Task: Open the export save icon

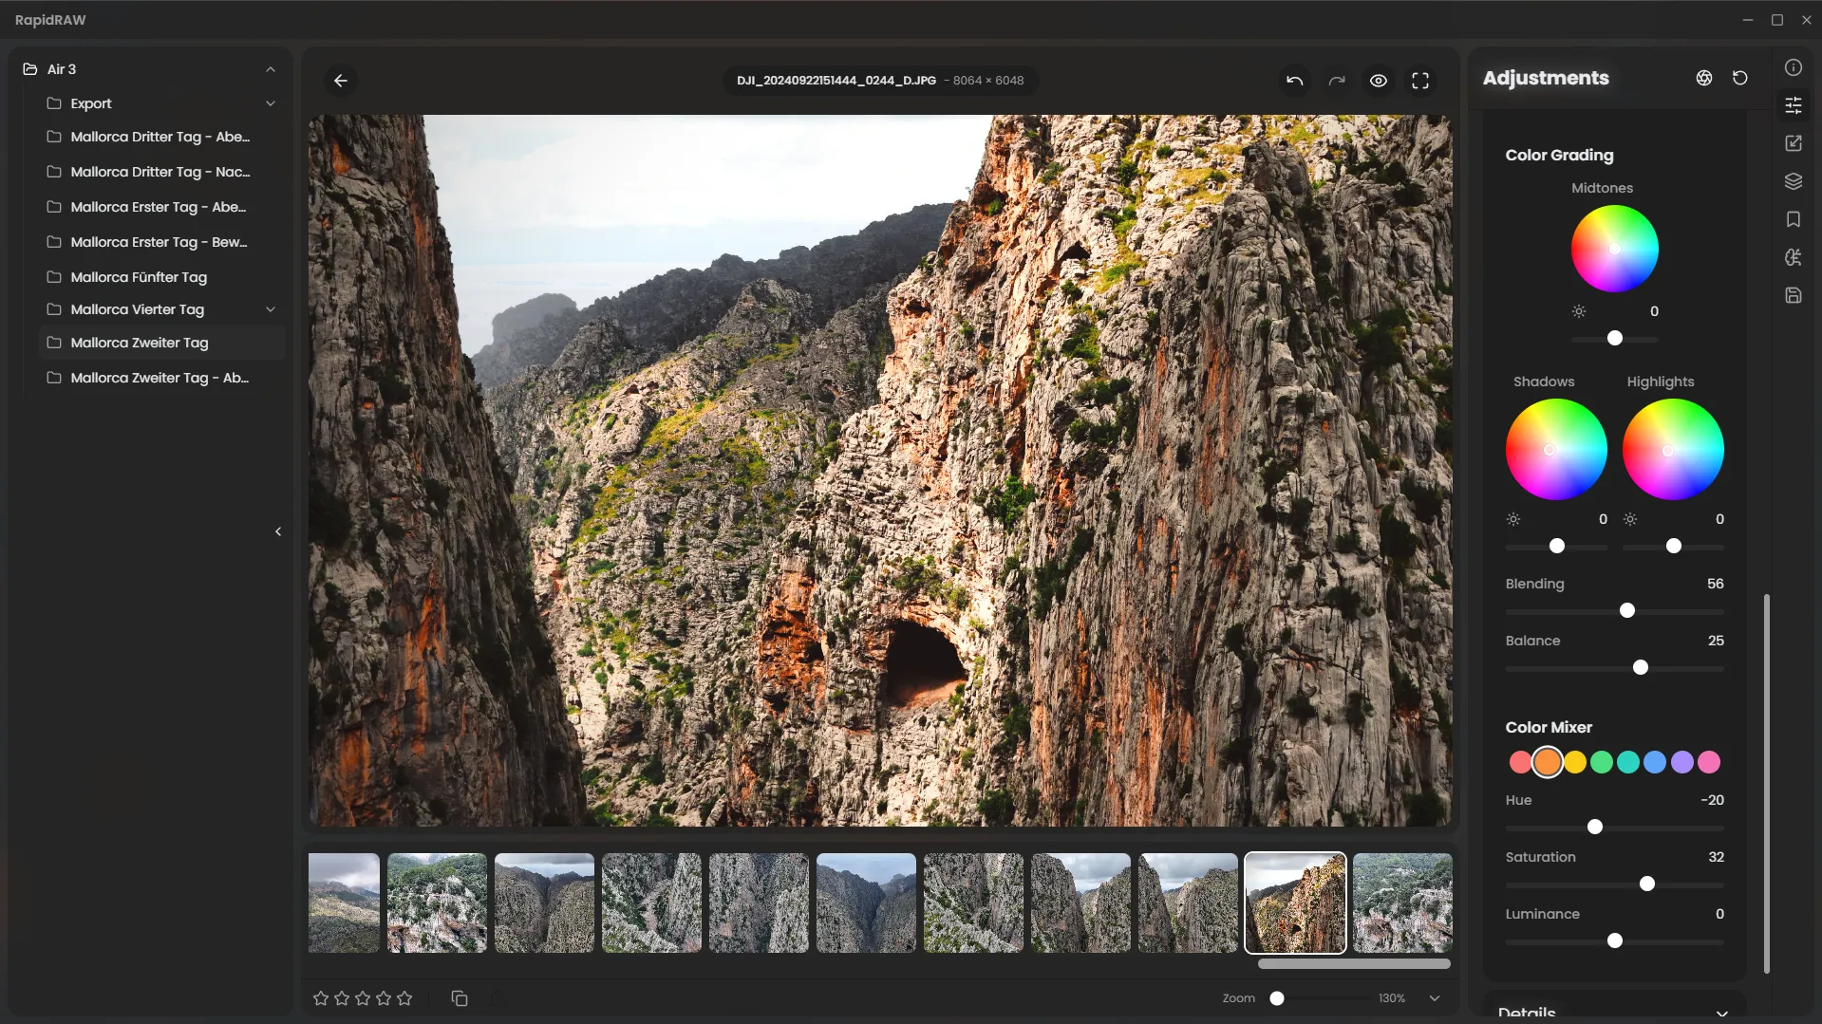Action: (x=1793, y=295)
